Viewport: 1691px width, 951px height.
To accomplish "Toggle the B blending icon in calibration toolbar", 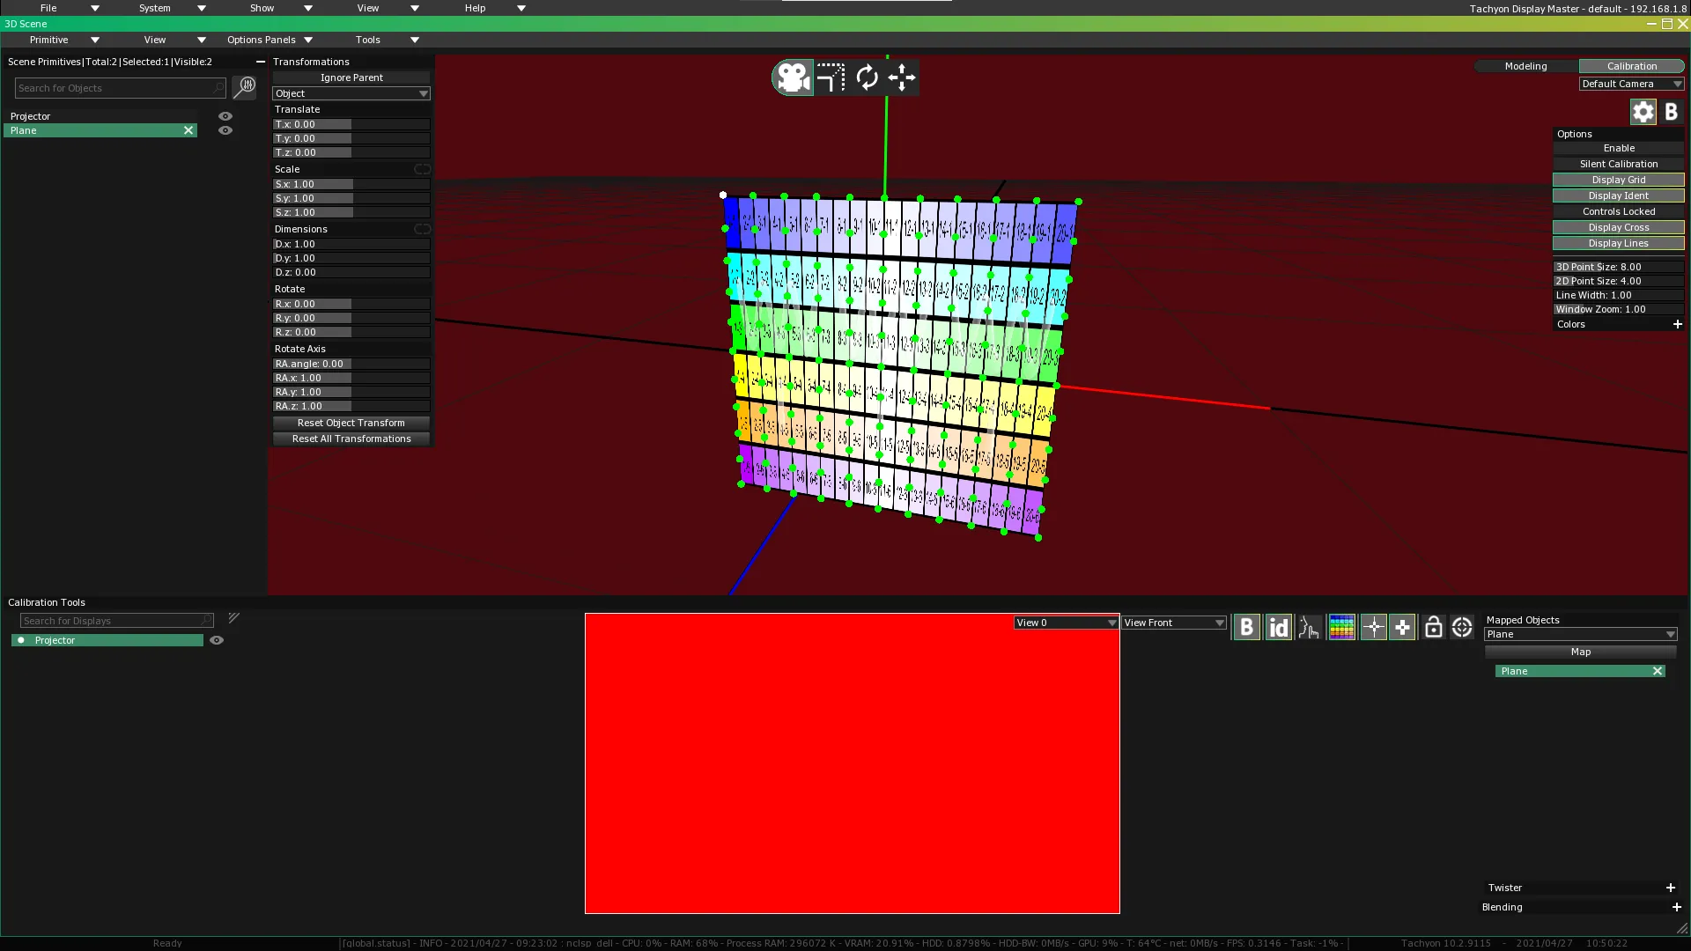I will pos(1246,627).
